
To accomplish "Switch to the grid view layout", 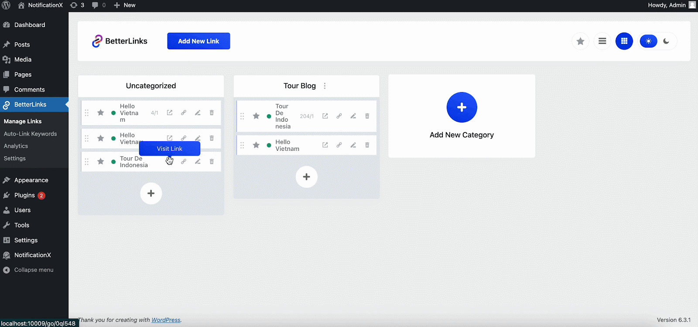I will coord(624,41).
